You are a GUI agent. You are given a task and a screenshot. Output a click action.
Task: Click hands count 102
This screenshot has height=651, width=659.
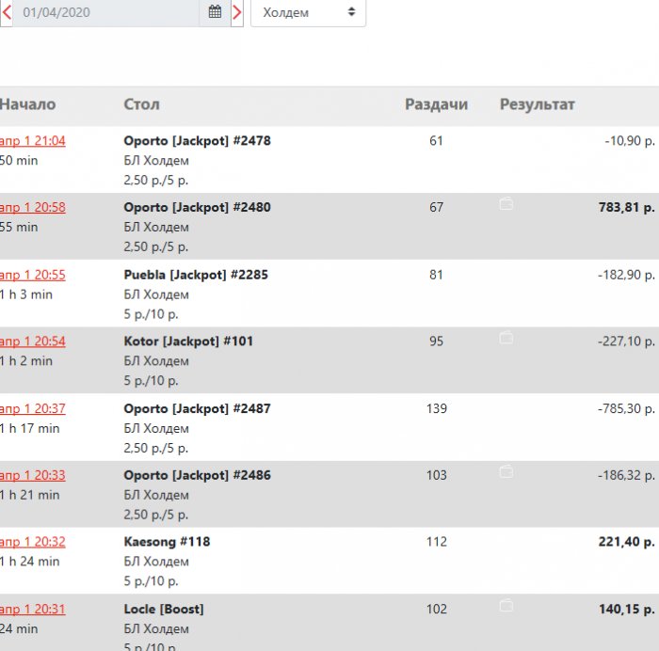436,609
